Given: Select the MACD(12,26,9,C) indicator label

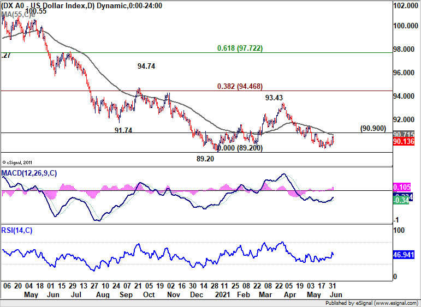Looking at the screenshot, I should pyautogui.click(x=29, y=173).
